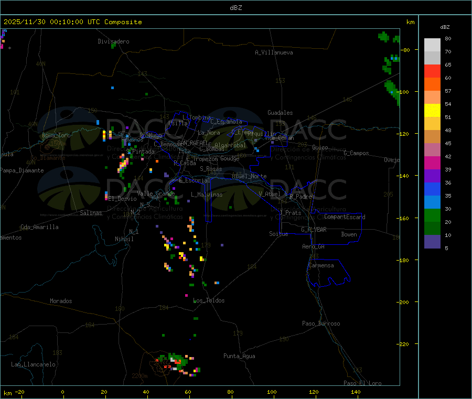Screen dimensions: 472x399
Task: Click the Carmensa place label
Action: click(321, 265)
